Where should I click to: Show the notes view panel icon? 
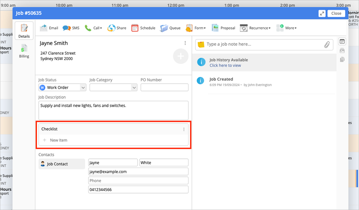[x=342, y=42]
